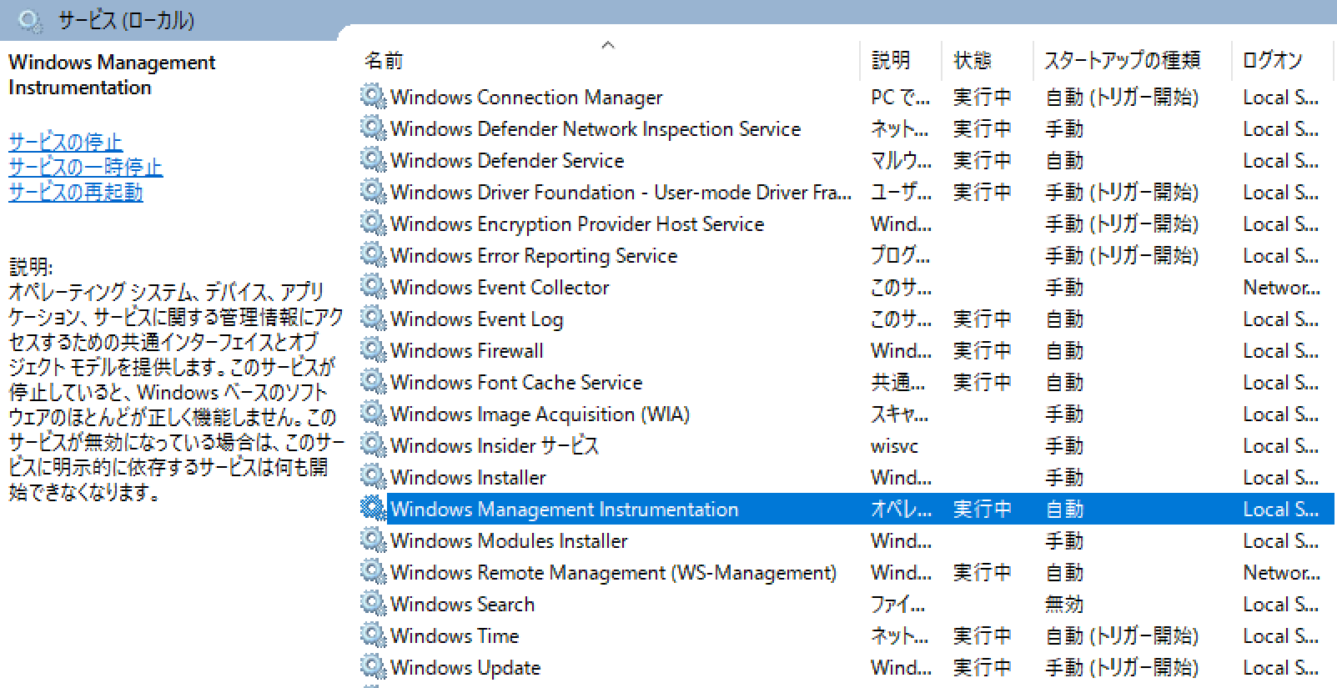
Task: Click gear icon beside Windows Event Collector
Action: tap(373, 287)
